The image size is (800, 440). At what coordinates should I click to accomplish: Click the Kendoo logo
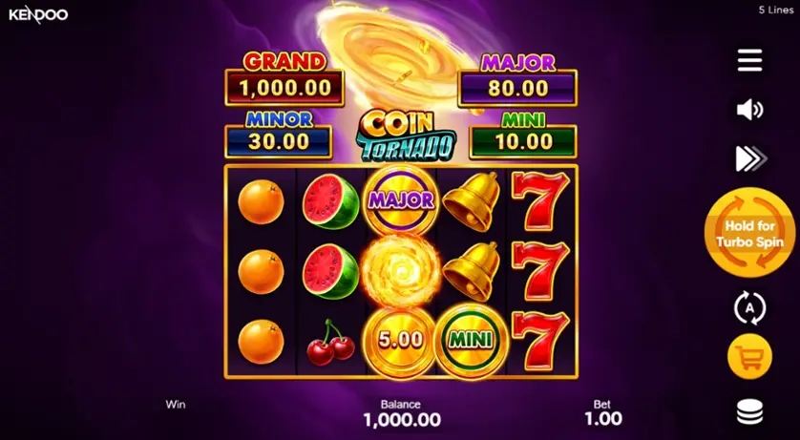pos(38,14)
